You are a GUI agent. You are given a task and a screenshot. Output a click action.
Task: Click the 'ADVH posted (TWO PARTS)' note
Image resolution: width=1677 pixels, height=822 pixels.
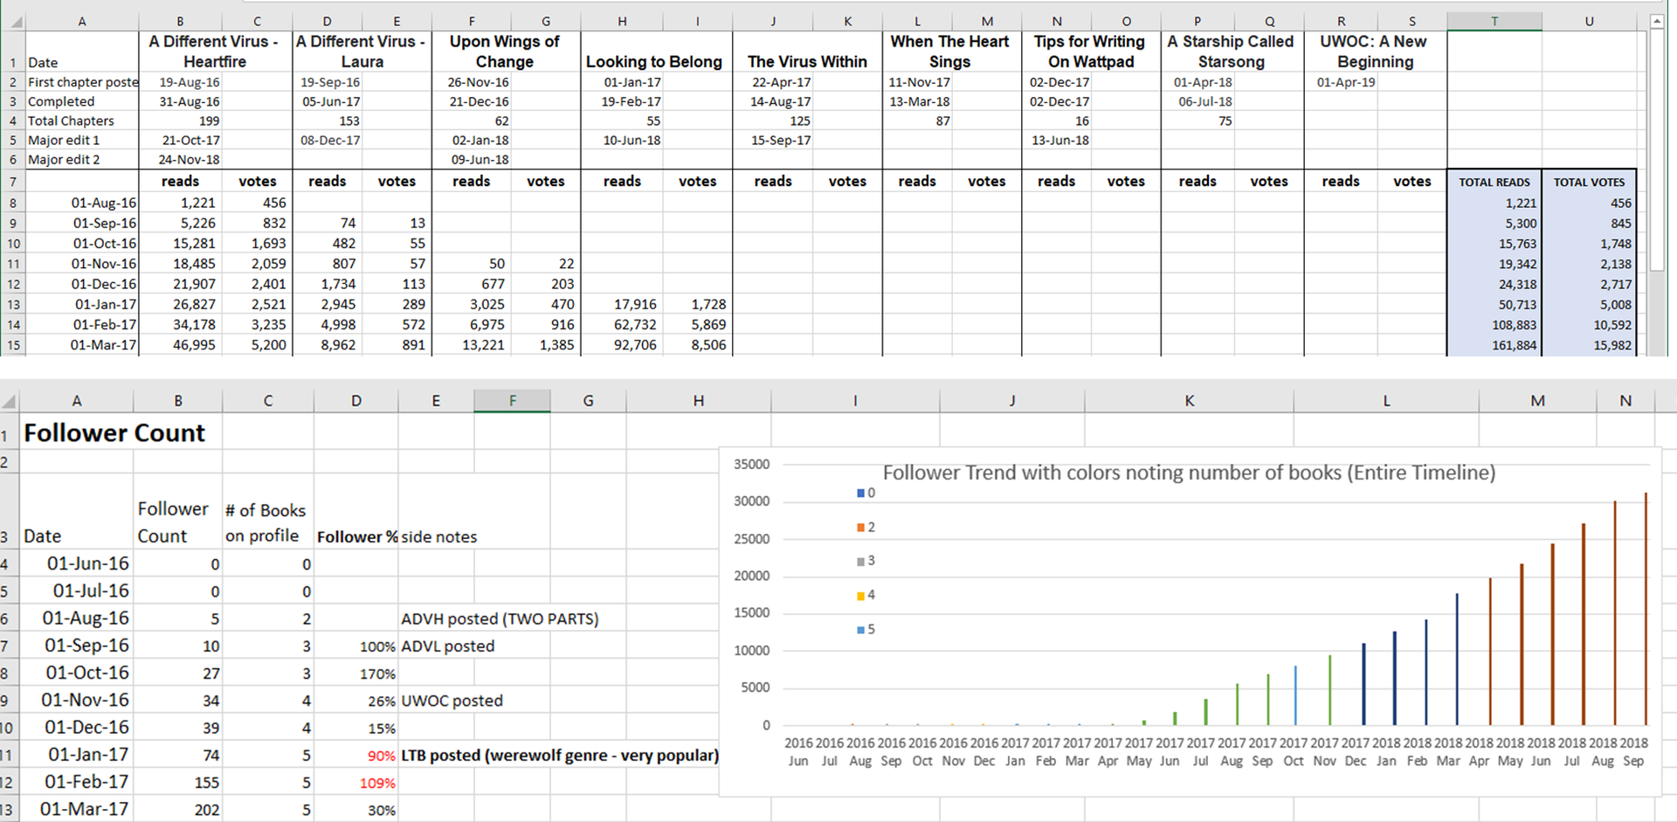(x=500, y=618)
